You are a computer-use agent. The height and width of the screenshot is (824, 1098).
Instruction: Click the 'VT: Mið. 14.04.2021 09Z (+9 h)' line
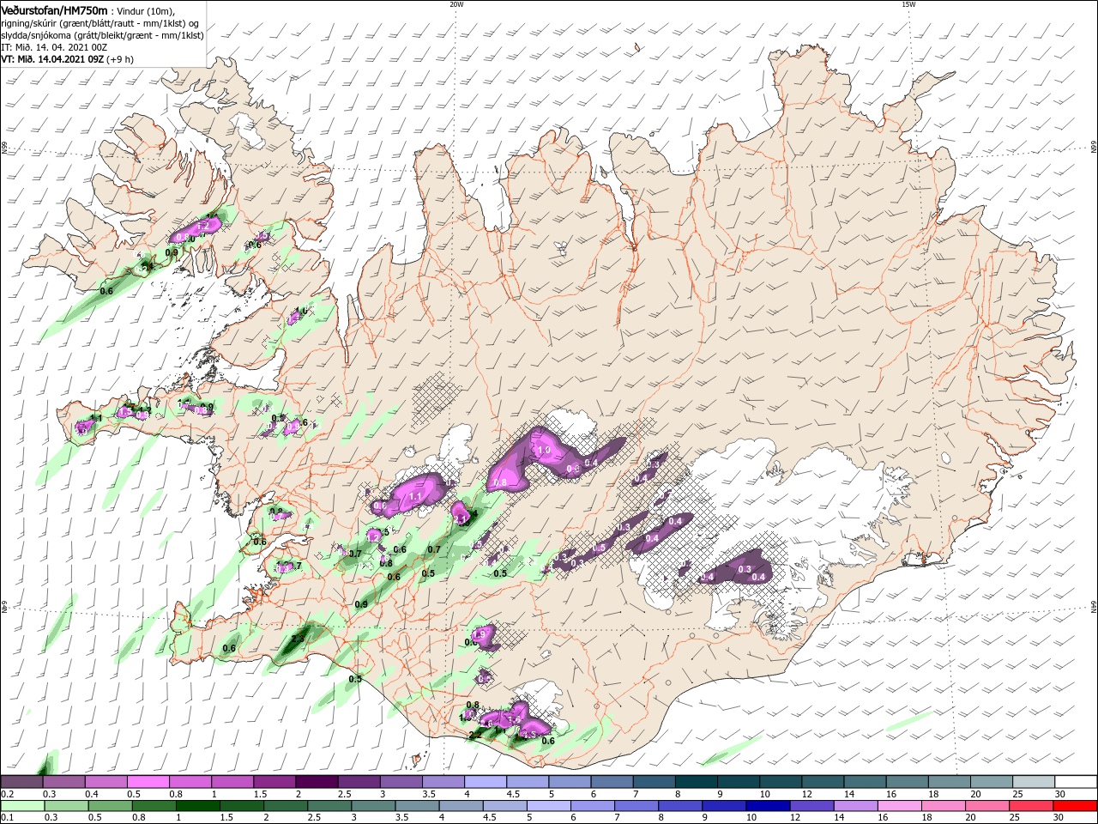click(67, 59)
